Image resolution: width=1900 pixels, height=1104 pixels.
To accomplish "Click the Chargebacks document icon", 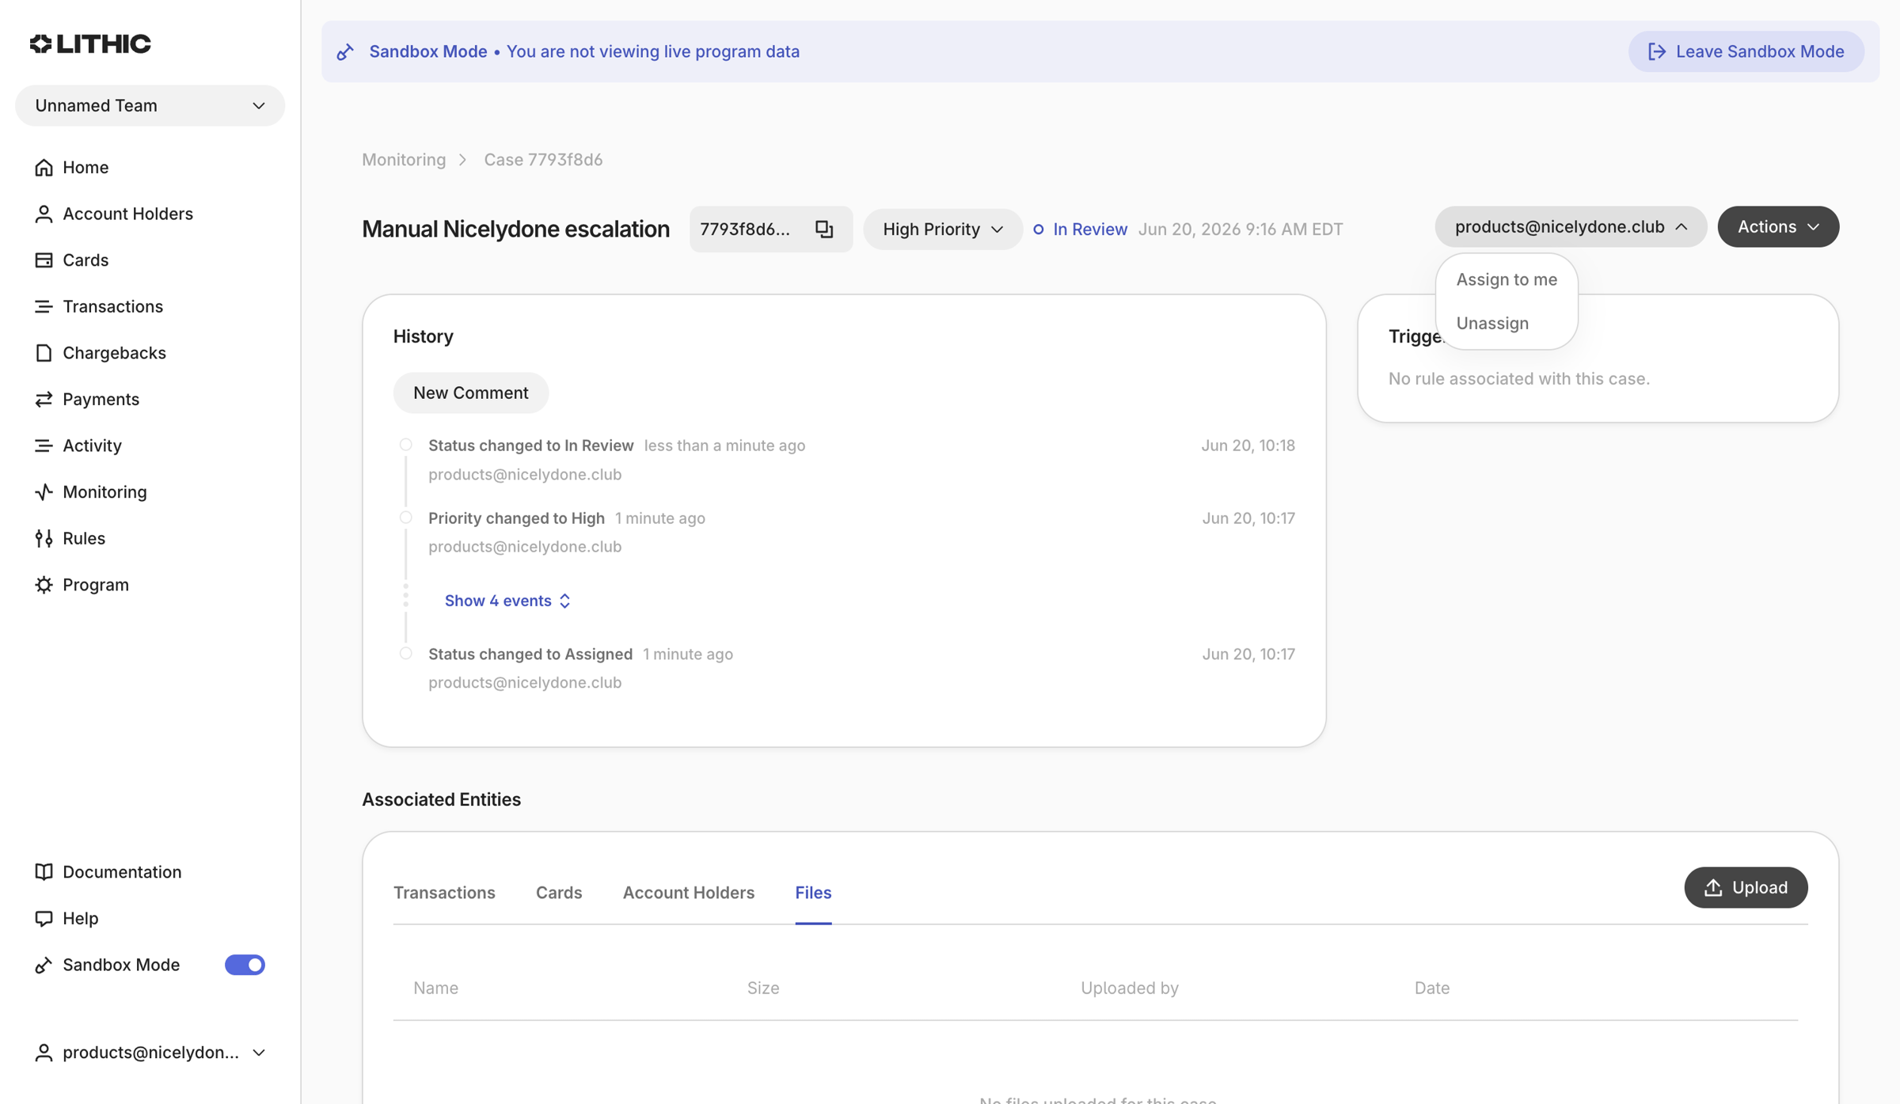I will pos(44,352).
